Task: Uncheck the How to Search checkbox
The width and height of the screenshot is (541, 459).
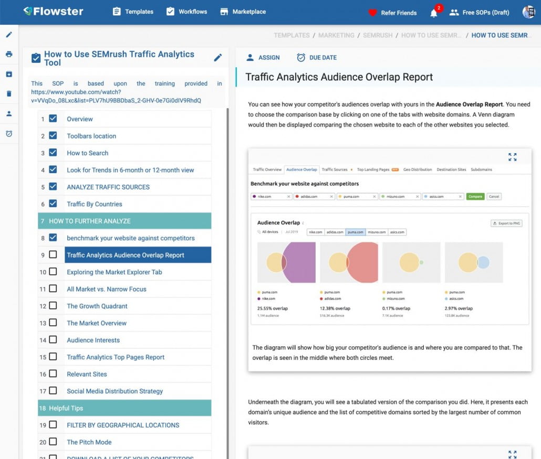Action: coord(53,152)
